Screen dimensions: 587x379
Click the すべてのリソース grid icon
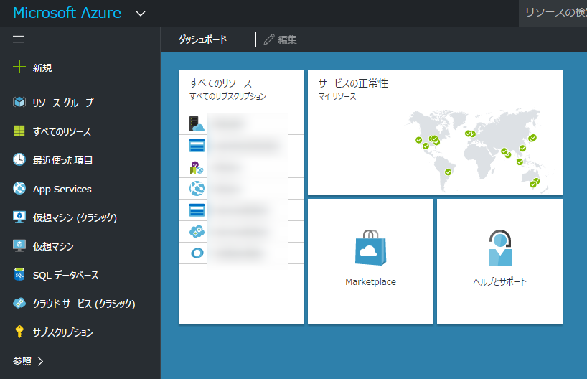pyautogui.click(x=19, y=131)
